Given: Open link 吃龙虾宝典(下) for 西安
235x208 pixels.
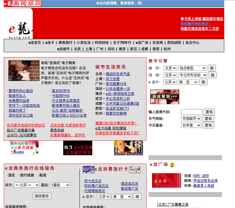Looking at the screenshot, I should [117, 108].
